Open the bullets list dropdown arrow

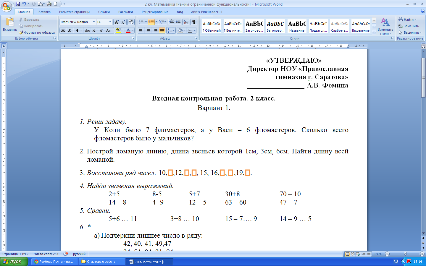click(x=146, y=22)
